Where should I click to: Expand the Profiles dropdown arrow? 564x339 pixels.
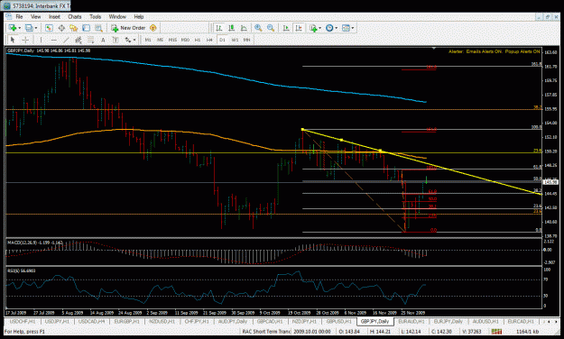coord(35,28)
